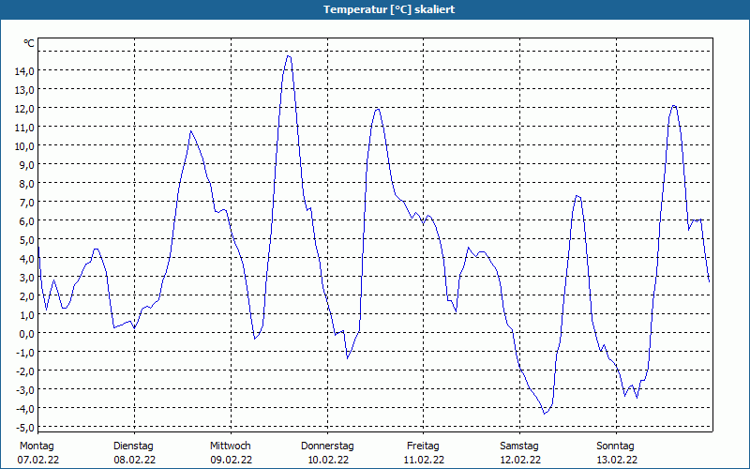
Task: Select the 14,0 y-axis label
Action: (x=24, y=71)
